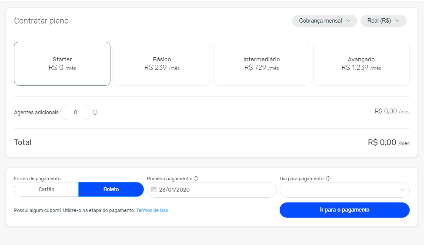This screenshot has height=245, width=424.
Task: Open the Termos de Uso link
Action: click(x=152, y=210)
